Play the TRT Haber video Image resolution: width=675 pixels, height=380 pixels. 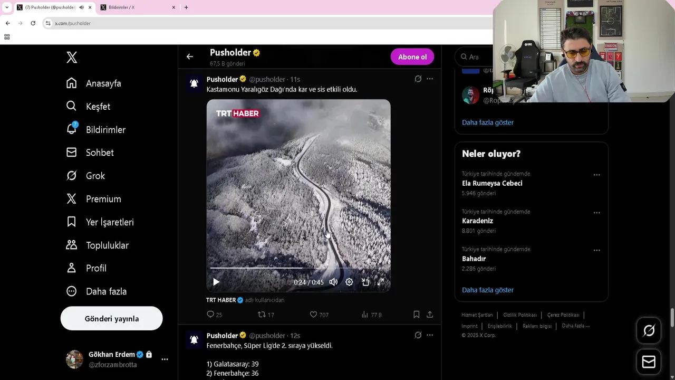[216, 282]
